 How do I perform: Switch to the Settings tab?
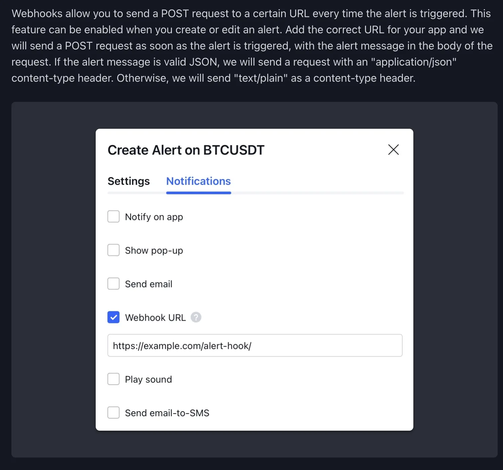tap(129, 181)
